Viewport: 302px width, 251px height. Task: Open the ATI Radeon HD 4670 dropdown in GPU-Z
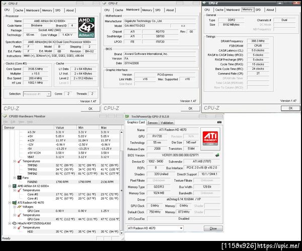point(181,228)
